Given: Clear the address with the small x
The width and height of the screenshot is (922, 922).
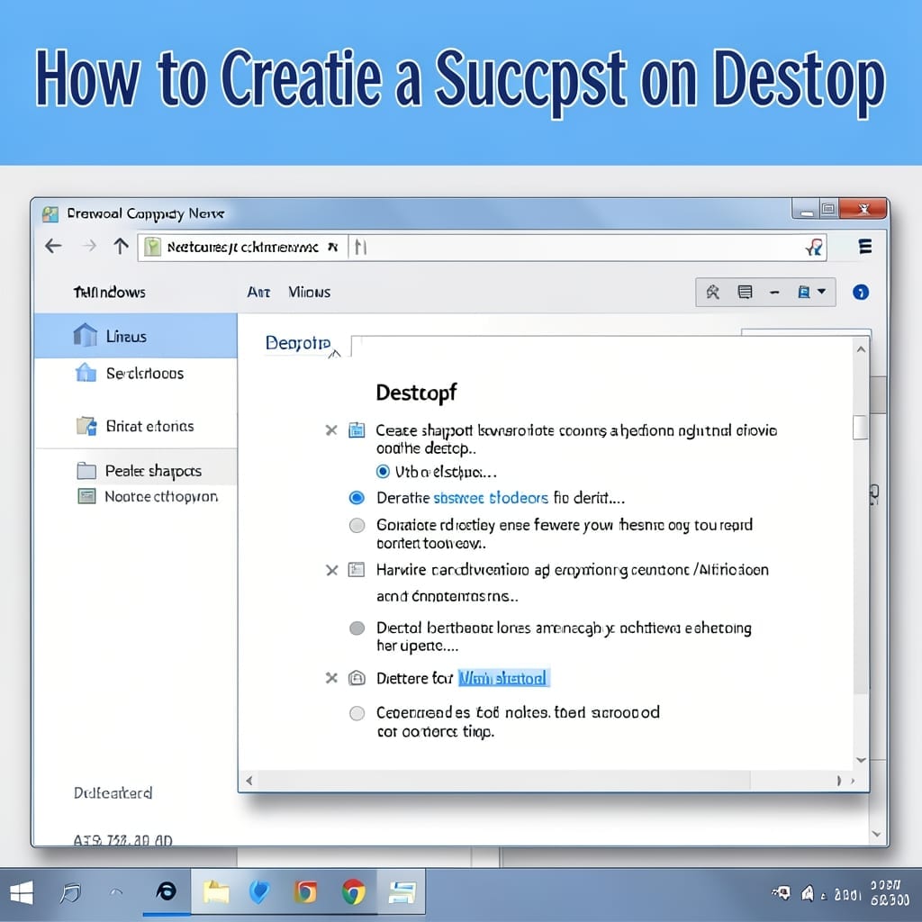Looking at the screenshot, I should 333,247.
